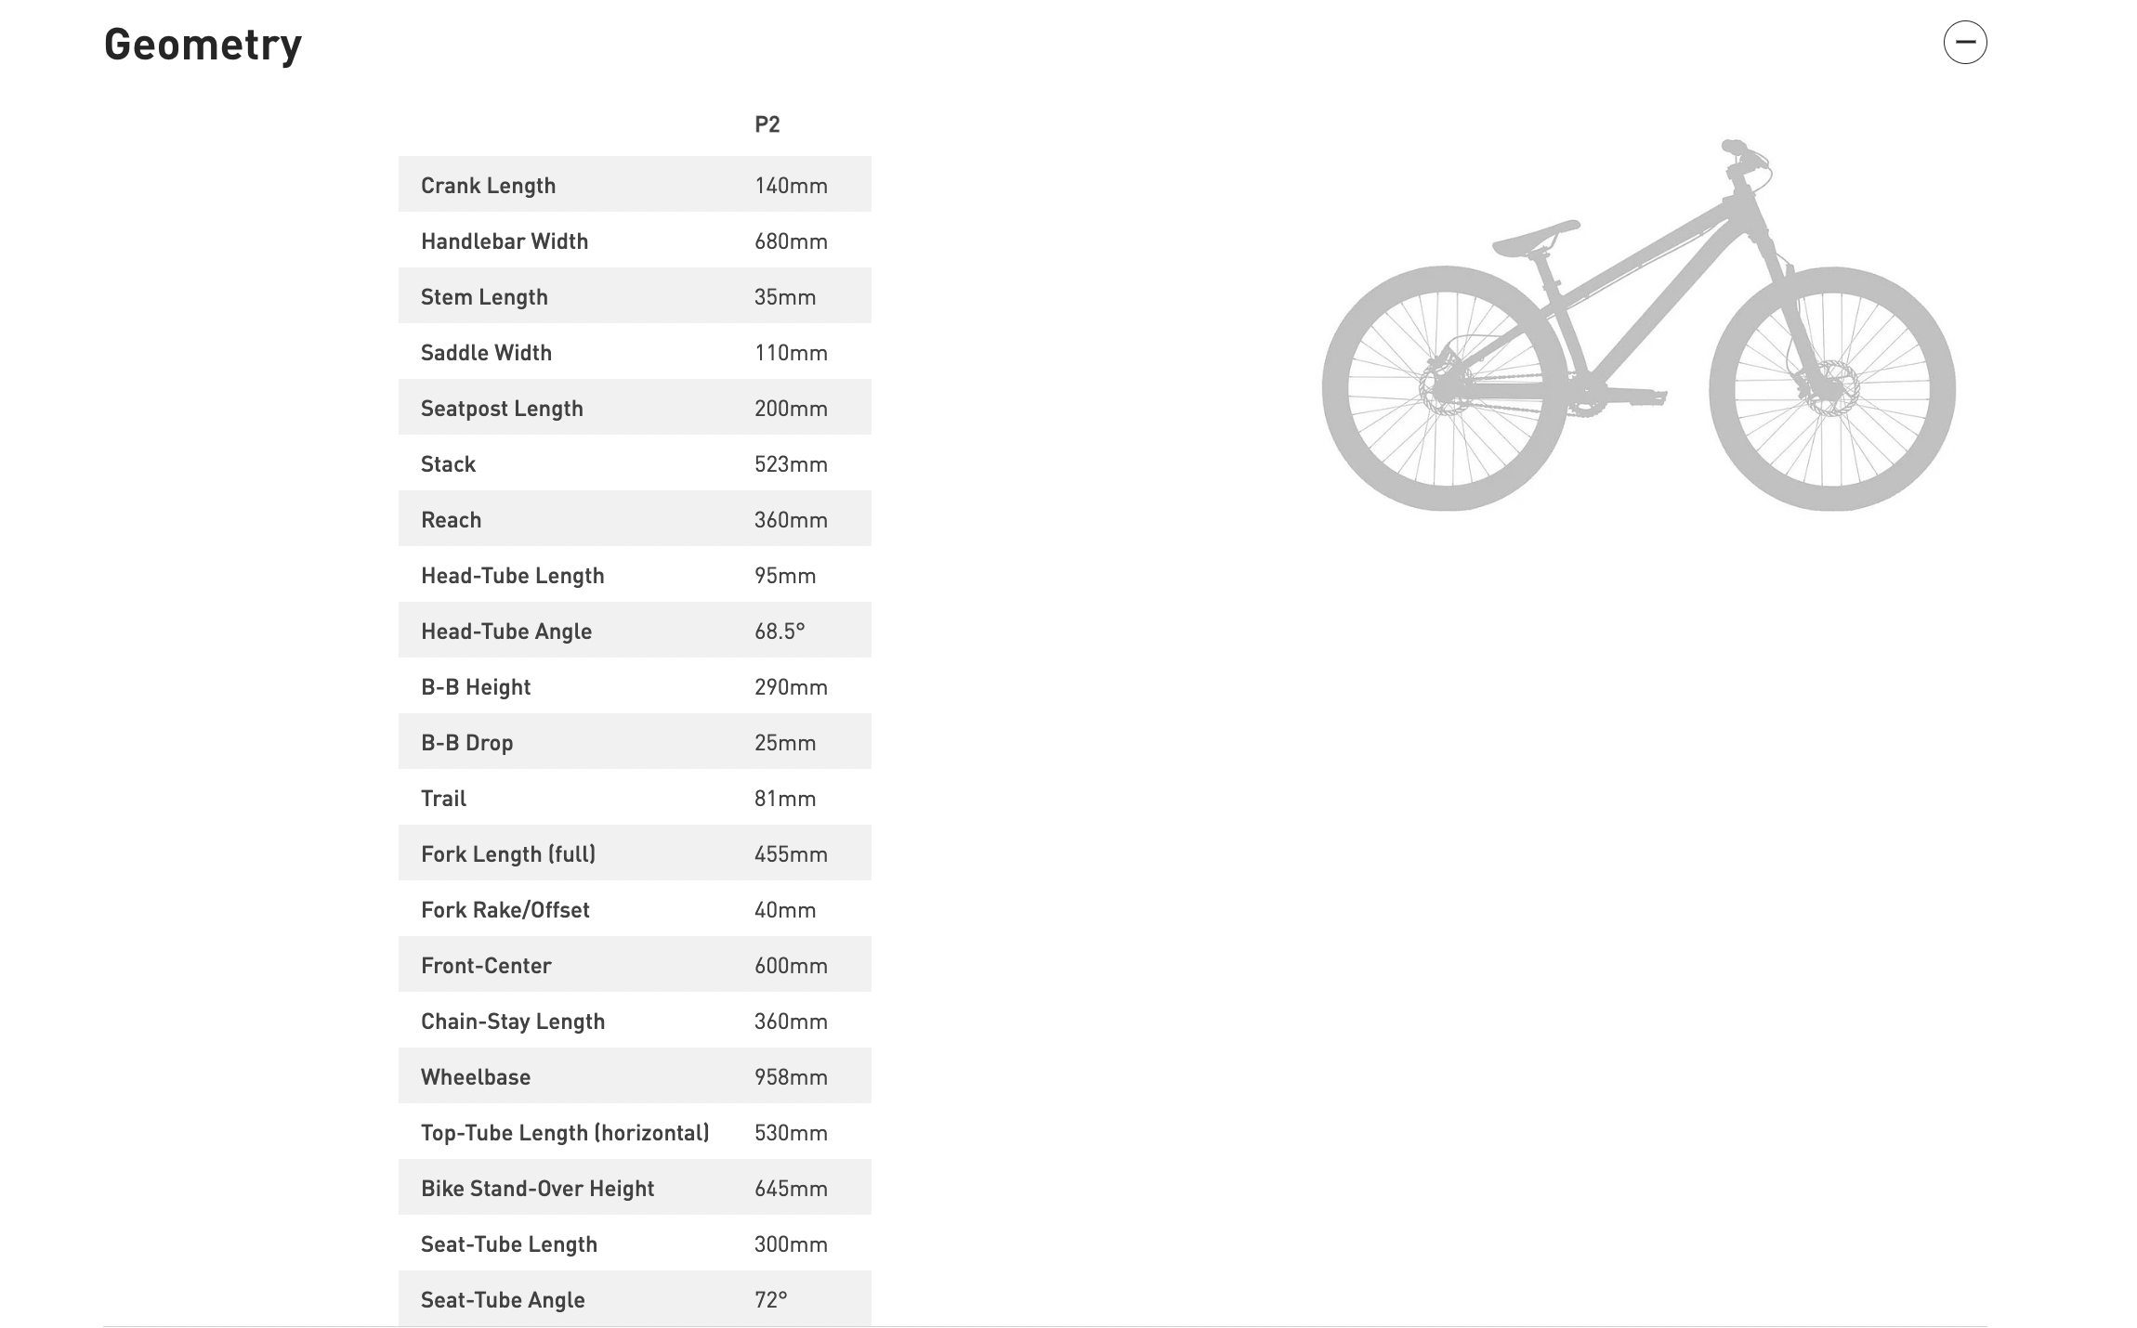Screen dimensions: 2137x1328
Task: Click the minus/collapse icon top right
Action: coord(1964,41)
